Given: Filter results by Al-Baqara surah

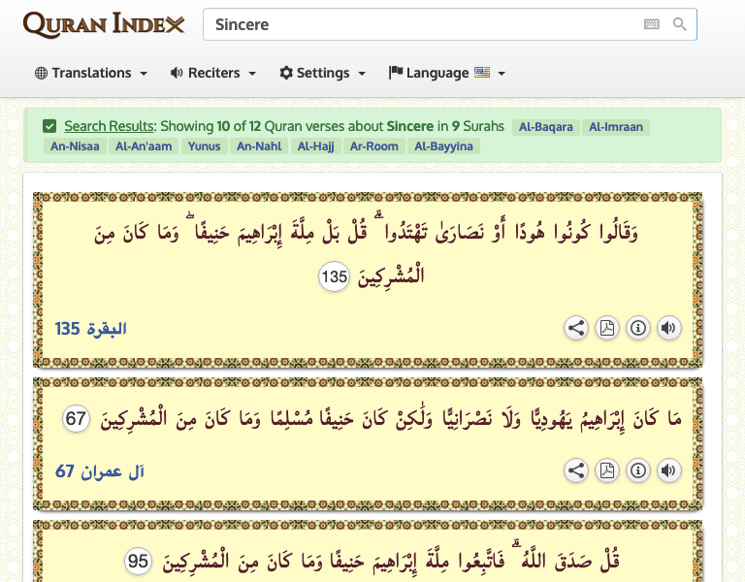Looking at the screenshot, I should coord(546,127).
